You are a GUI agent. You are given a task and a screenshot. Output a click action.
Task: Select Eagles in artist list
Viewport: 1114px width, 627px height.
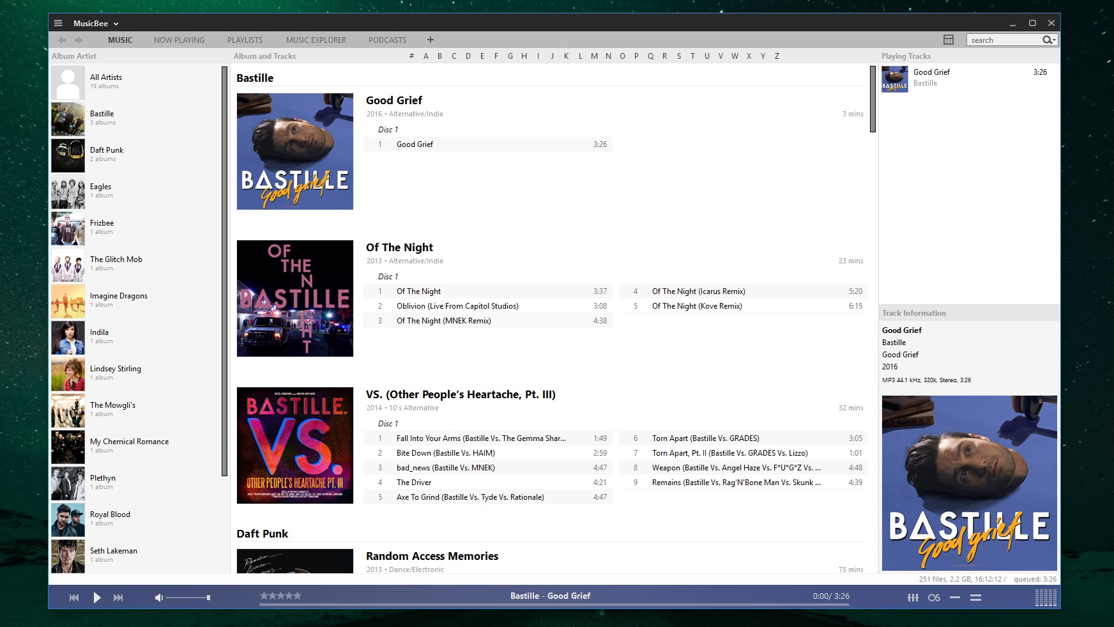coord(135,191)
